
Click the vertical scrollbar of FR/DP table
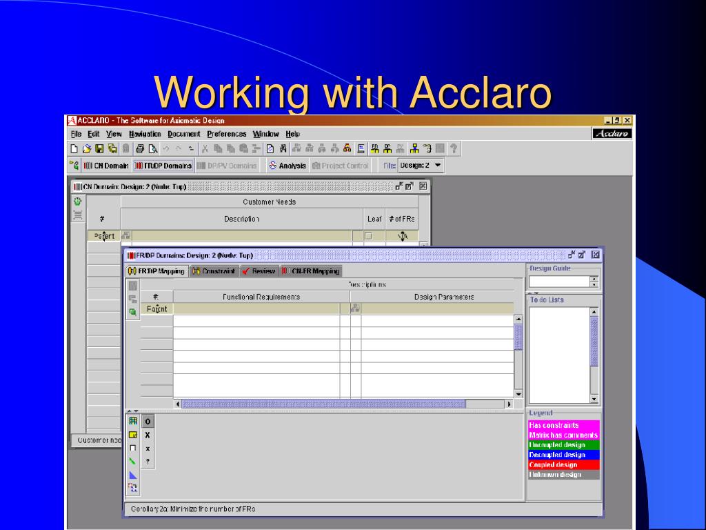[518, 357]
